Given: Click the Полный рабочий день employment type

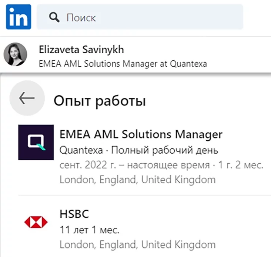Looking at the screenshot, I should (165, 151).
